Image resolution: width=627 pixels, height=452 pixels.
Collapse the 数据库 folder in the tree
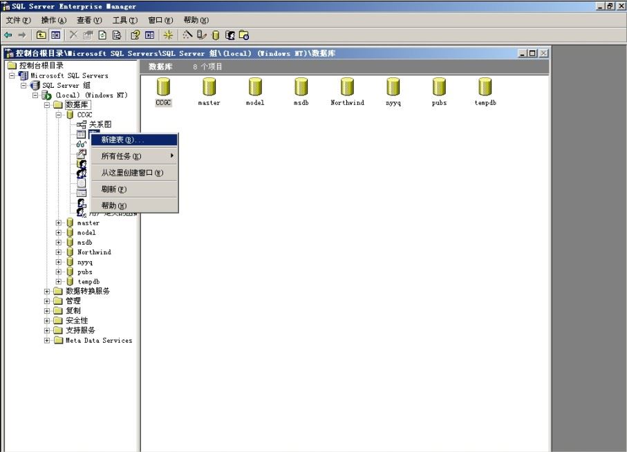click(x=47, y=105)
